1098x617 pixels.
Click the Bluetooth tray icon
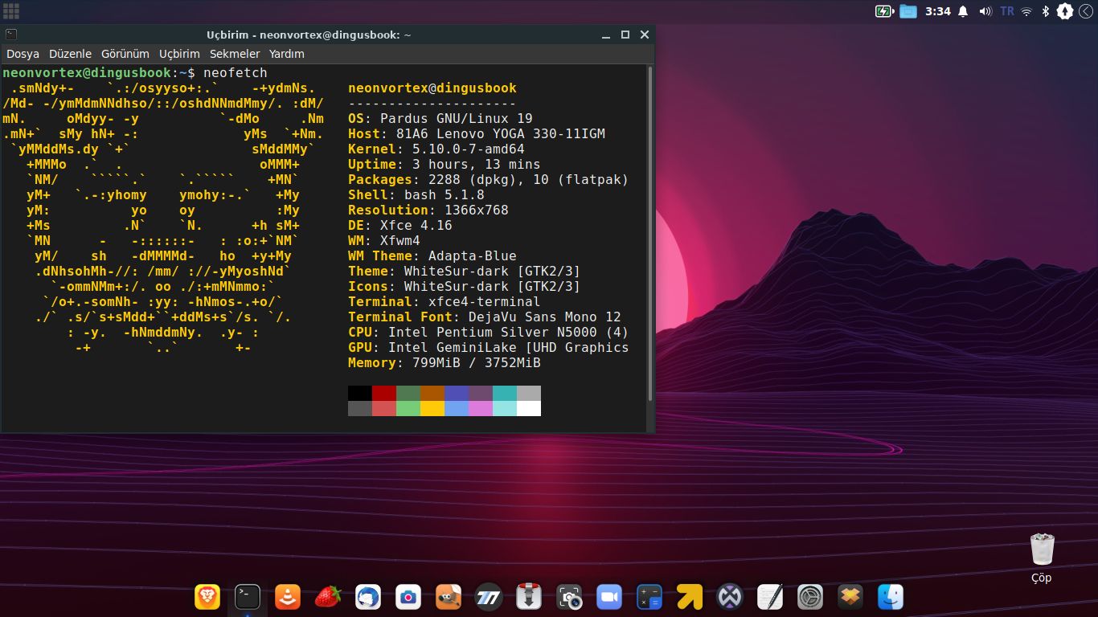[x=1046, y=11]
